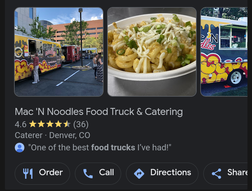Open the "One of the best food trucks" review

(x=100, y=148)
